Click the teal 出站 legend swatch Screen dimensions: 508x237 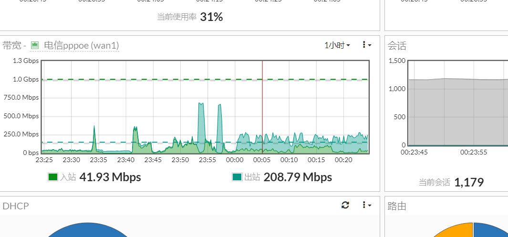(237, 177)
